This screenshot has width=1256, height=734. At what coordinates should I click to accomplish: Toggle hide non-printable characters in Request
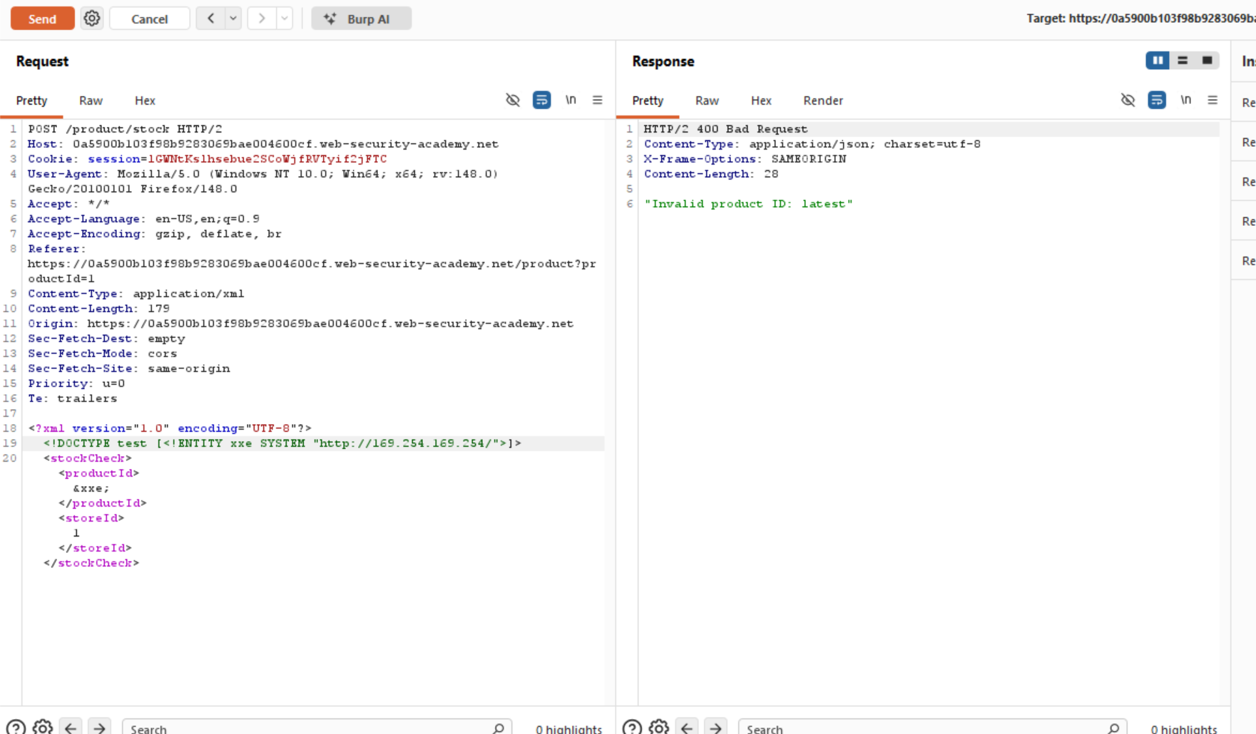point(513,100)
